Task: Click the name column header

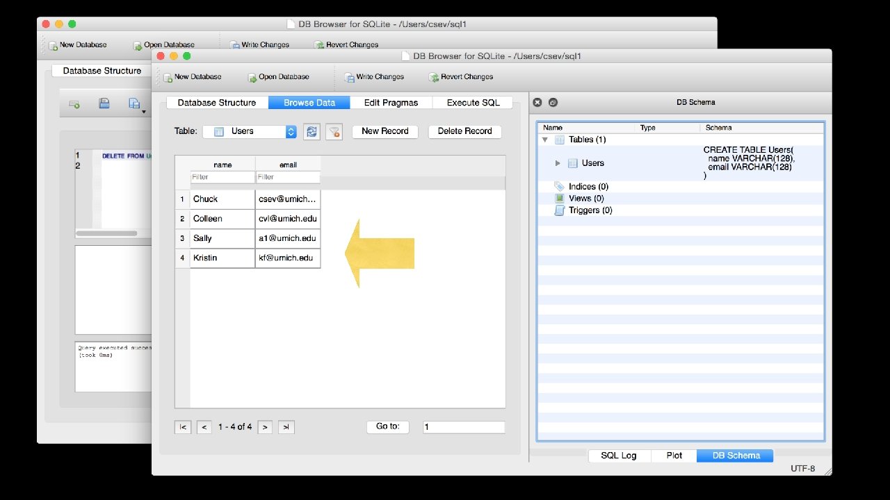Action: point(222,165)
